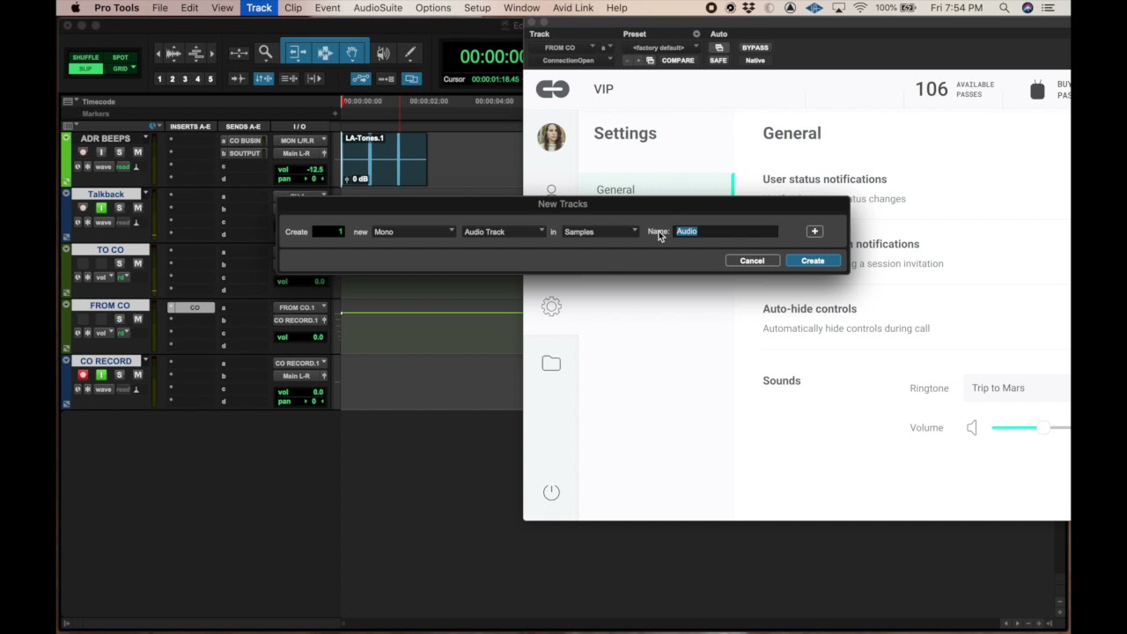Click the plugin automation SAFE button
1127x634 pixels.
(718, 61)
